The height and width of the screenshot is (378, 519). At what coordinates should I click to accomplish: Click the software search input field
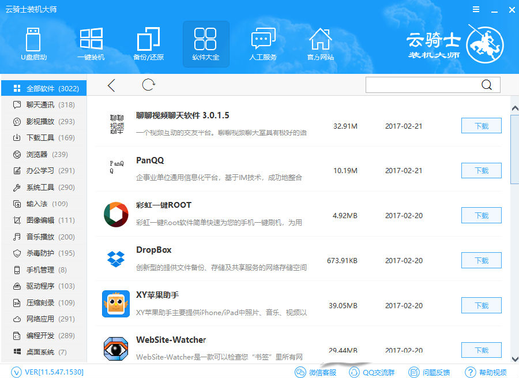coord(423,85)
